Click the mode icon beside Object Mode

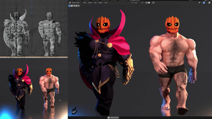click(x=70, y=3)
